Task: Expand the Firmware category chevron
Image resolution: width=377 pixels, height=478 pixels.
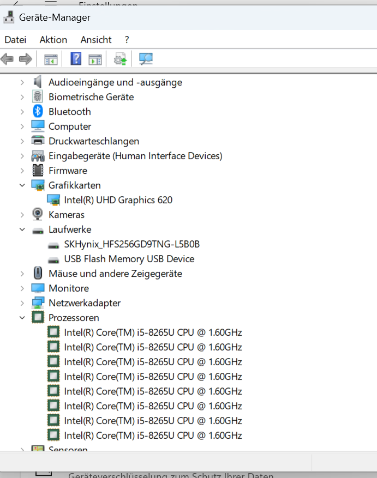Action: pos(22,171)
